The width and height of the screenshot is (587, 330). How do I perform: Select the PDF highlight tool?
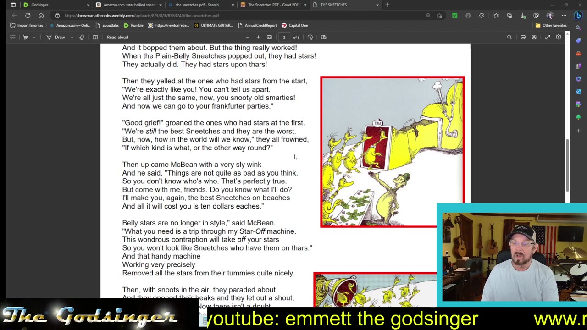tap(26, 37)
